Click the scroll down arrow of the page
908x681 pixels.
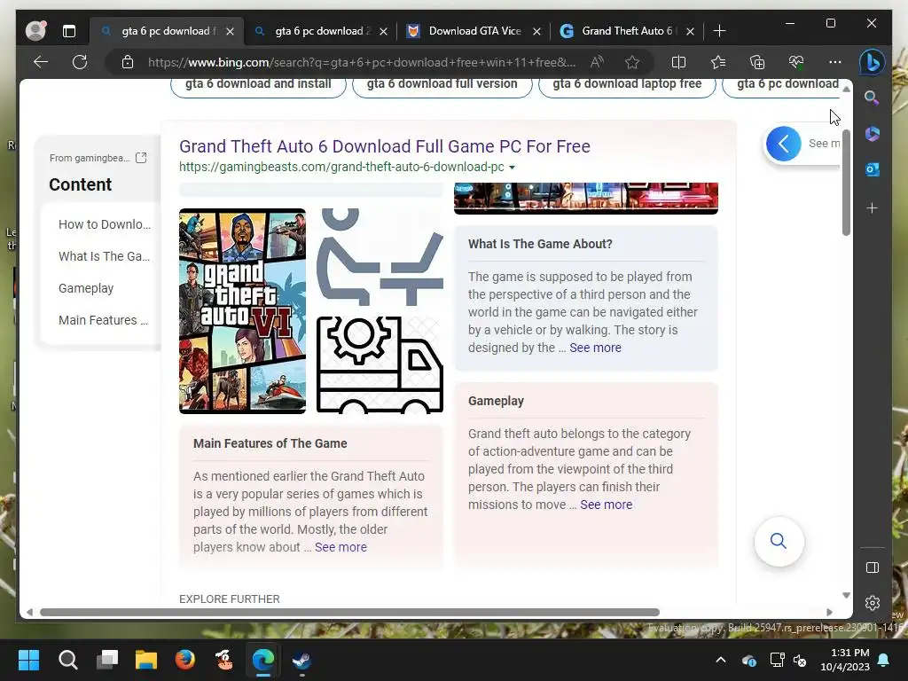846,595
